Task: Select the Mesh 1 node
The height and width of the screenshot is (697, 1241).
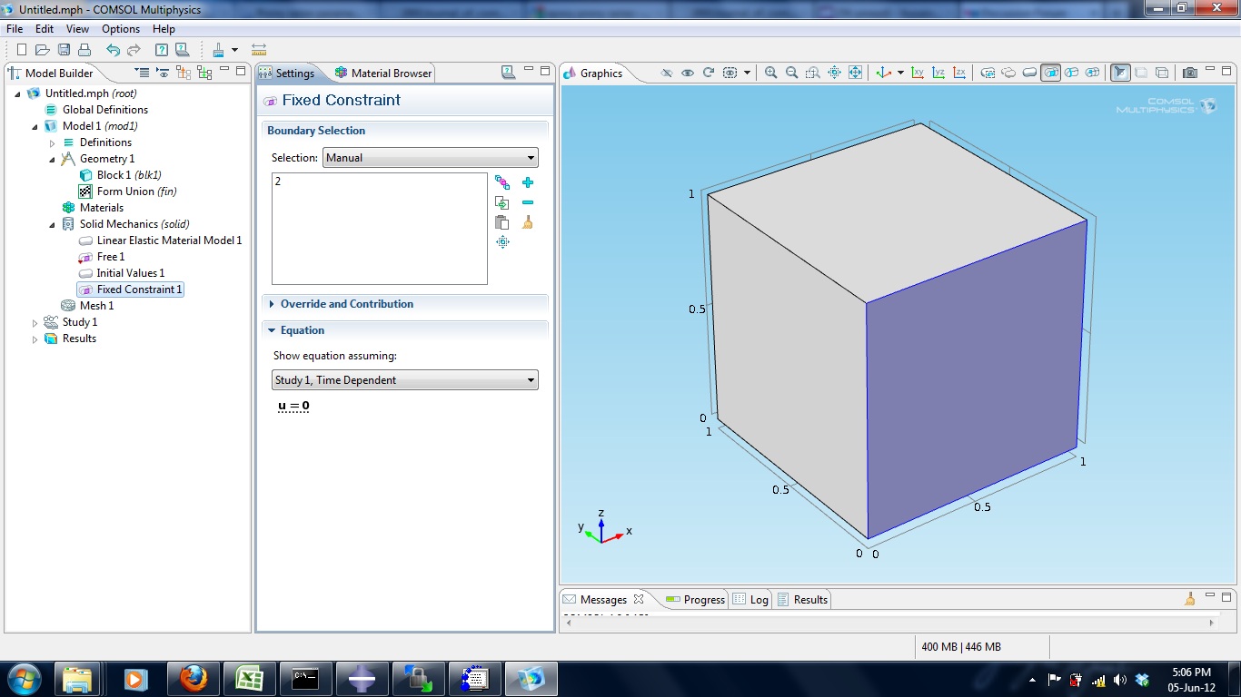Action: [88, 306]
